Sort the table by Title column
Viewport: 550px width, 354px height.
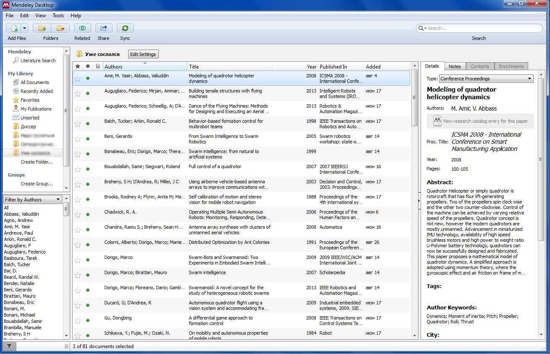[229, 66]
